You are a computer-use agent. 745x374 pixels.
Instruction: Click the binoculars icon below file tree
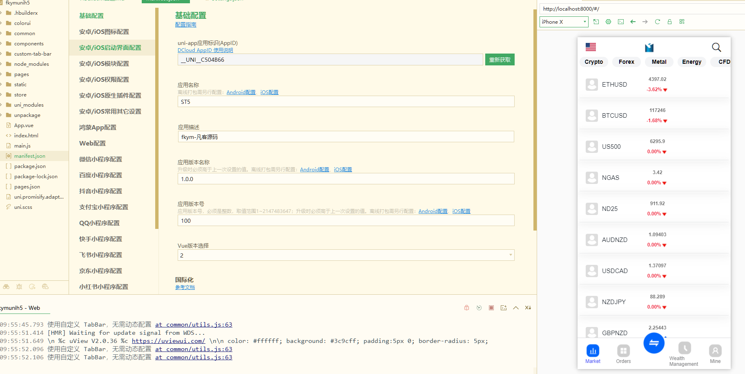click(x=6, y=287)
